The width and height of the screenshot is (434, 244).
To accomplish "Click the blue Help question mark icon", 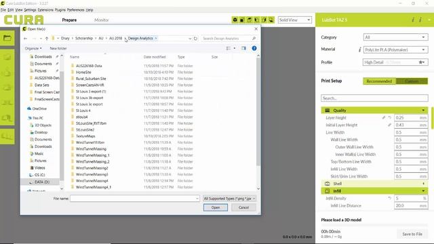I will (254, 48).
